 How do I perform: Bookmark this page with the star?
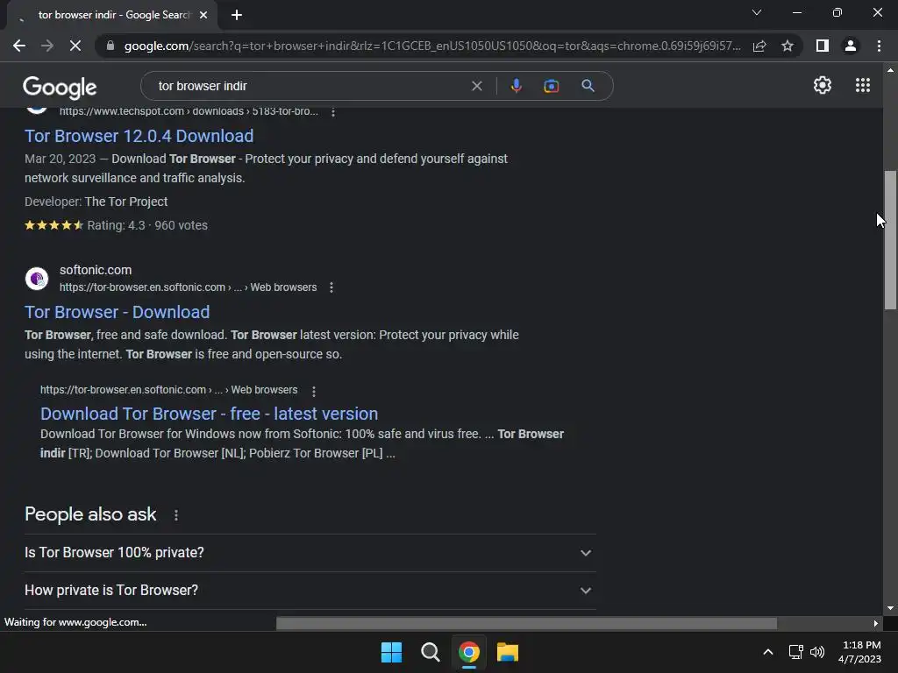(788, 46)
